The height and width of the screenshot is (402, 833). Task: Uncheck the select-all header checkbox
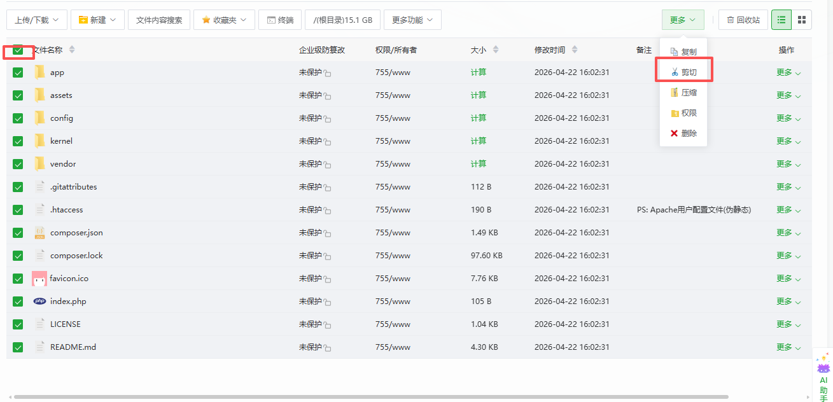[x=18, y=50]
